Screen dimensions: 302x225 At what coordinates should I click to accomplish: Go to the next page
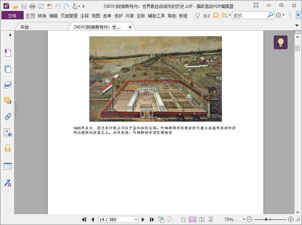click(x=143, y=219)
